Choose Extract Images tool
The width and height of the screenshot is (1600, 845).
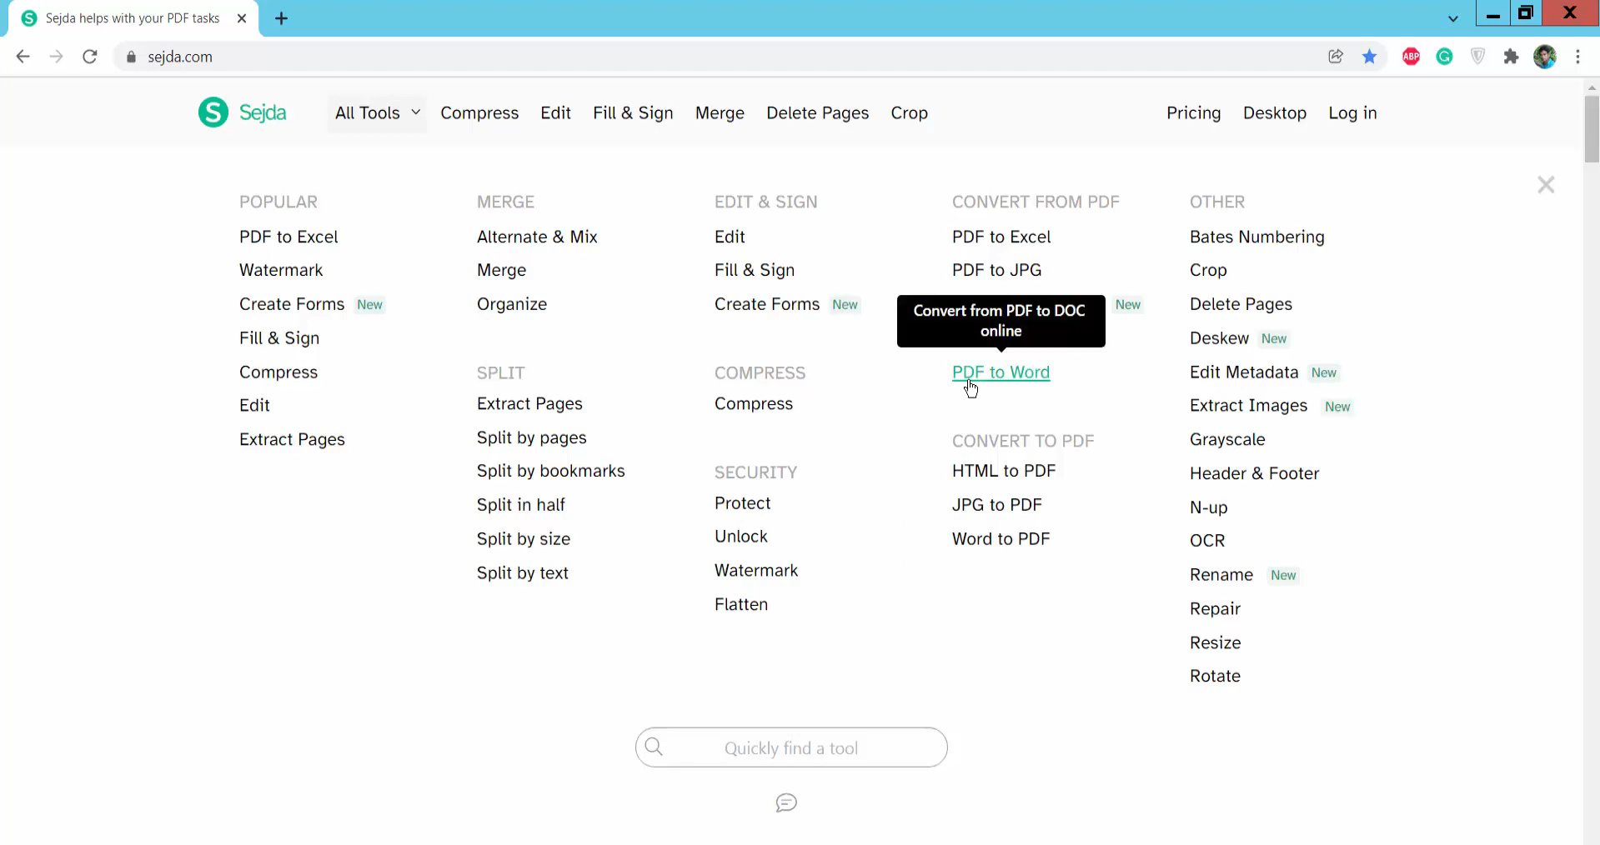pyautogui.click(x=1248, y=406)
